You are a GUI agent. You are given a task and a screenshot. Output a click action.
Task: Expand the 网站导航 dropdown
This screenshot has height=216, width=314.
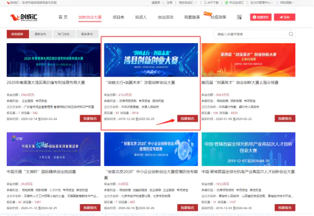[287, 3]
